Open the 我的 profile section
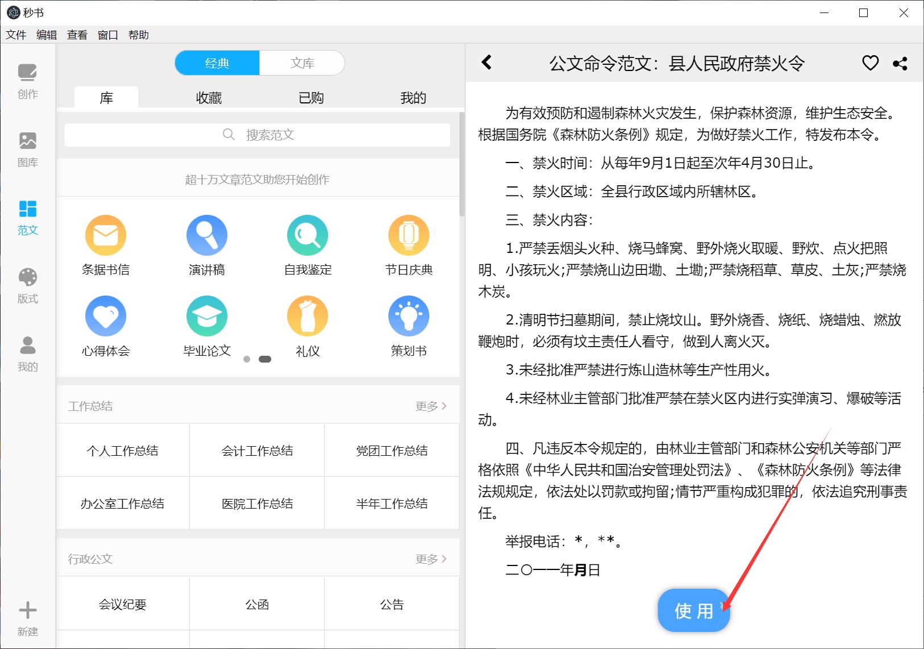This screenshot has width=924, height=649. pos(27,353)
